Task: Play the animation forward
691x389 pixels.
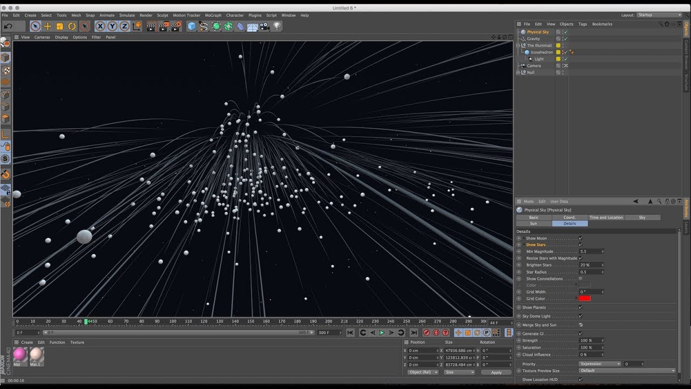Action: coord(382,333)
